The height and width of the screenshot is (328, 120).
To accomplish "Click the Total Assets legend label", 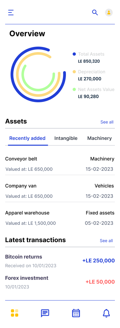I will (91, 54).
